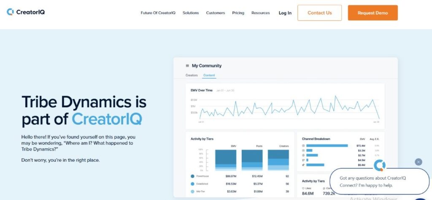Screen dimensions: 432x200
Task: Click the Contact Us button
Action: click(320, 13)
